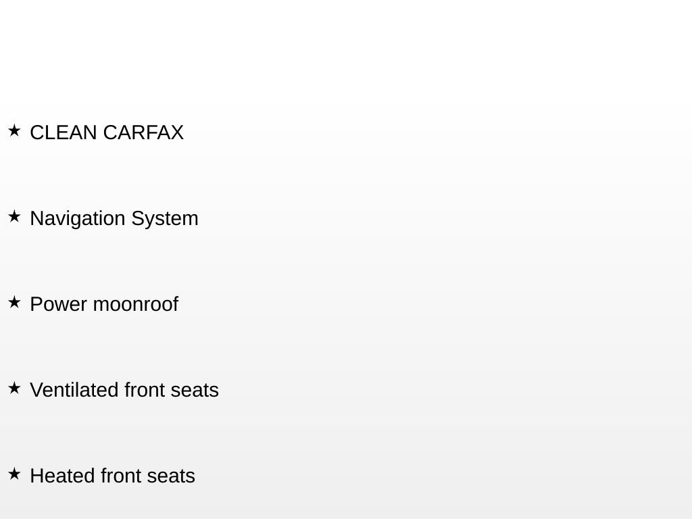Click the star beside Ventilated front seats
Image resolution: width=692 pixels, height=519 pixels.
coord(14,388)
